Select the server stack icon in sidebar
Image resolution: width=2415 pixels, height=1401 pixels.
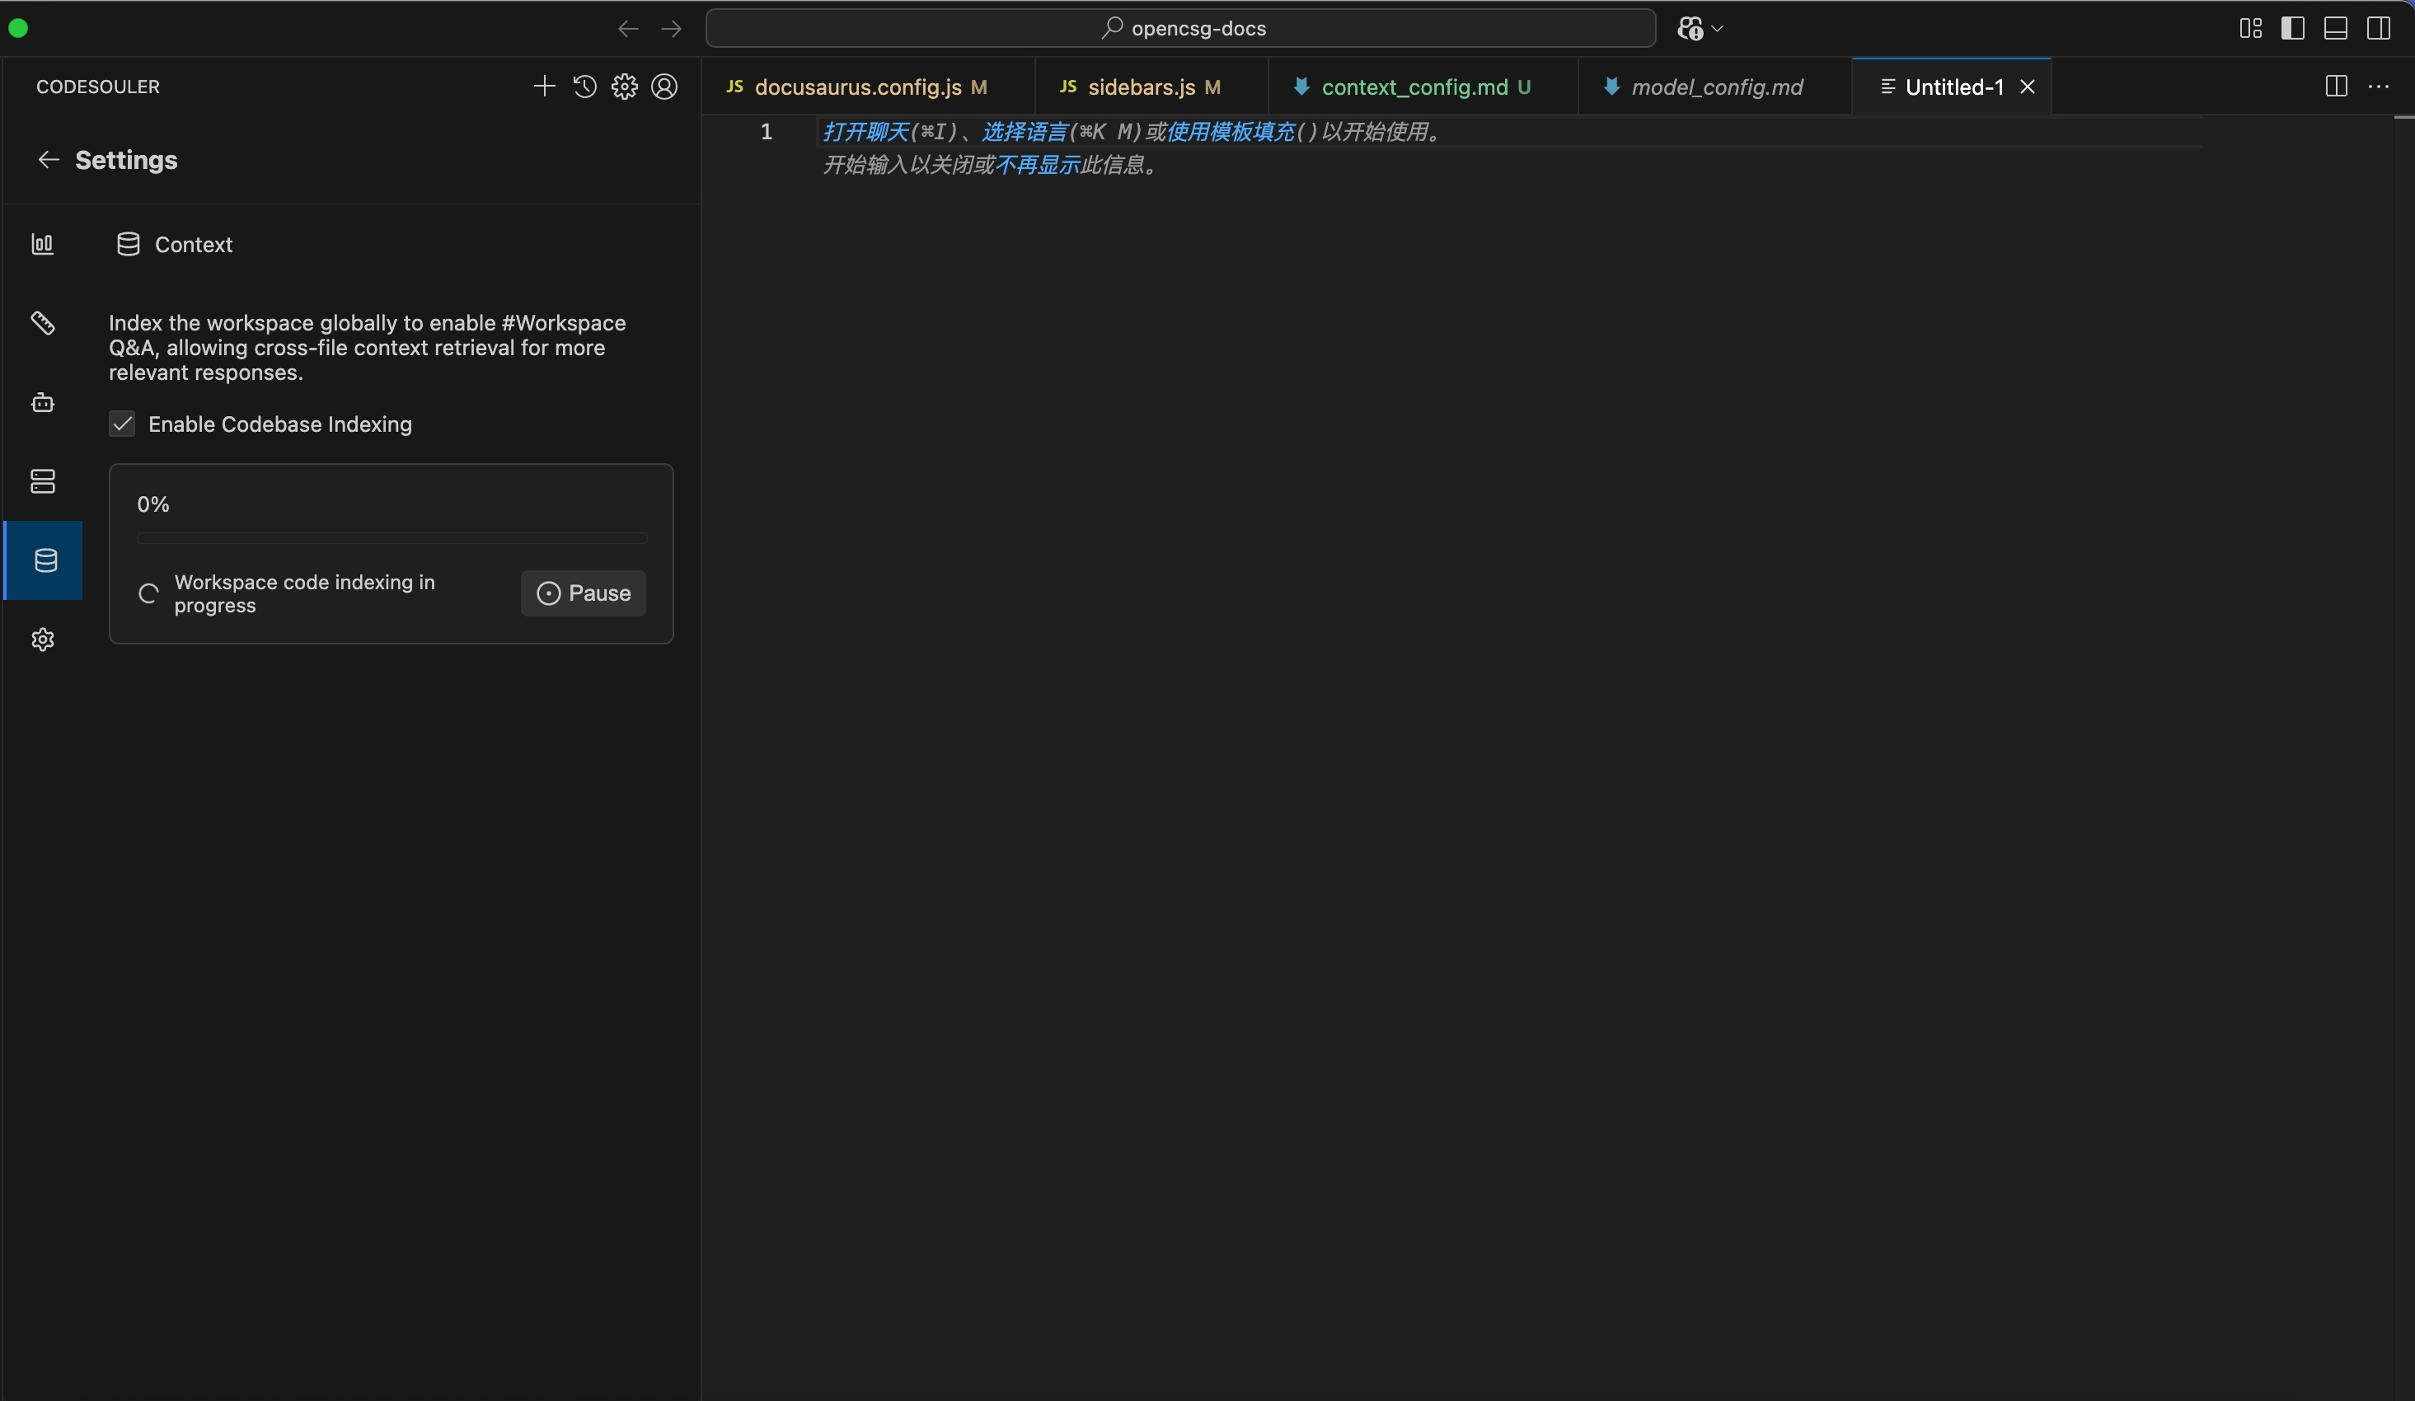click(42, 481)
